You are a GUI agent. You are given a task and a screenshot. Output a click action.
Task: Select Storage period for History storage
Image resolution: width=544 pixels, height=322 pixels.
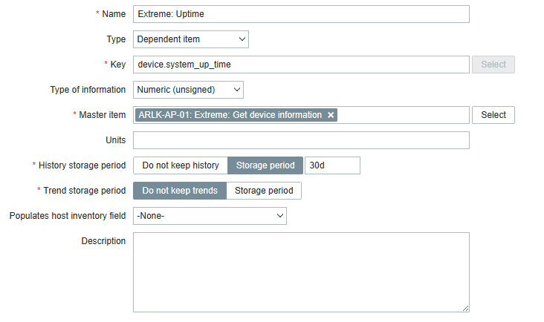(265, 165)
